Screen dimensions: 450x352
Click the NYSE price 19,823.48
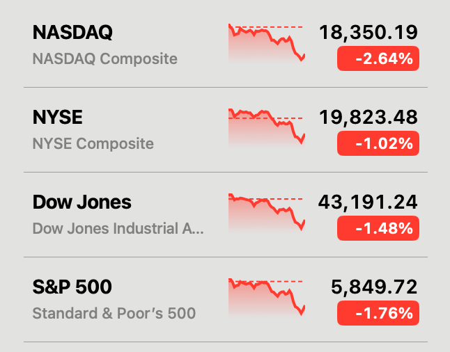pyautogui.click(x=368, y=118)
